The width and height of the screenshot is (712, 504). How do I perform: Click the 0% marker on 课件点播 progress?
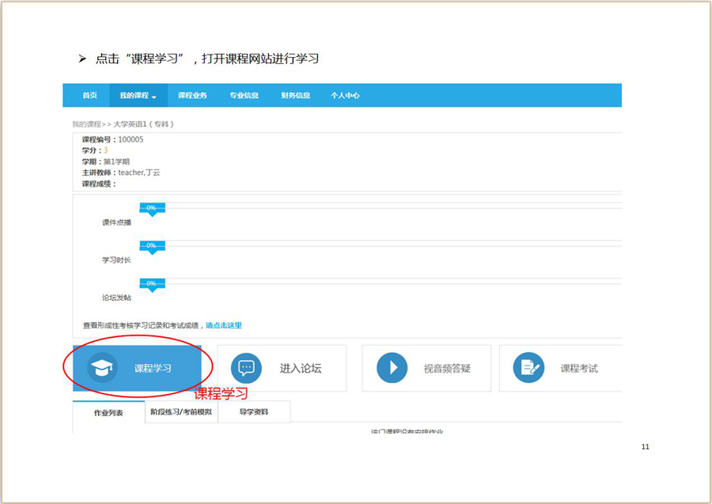click(151, 208)
